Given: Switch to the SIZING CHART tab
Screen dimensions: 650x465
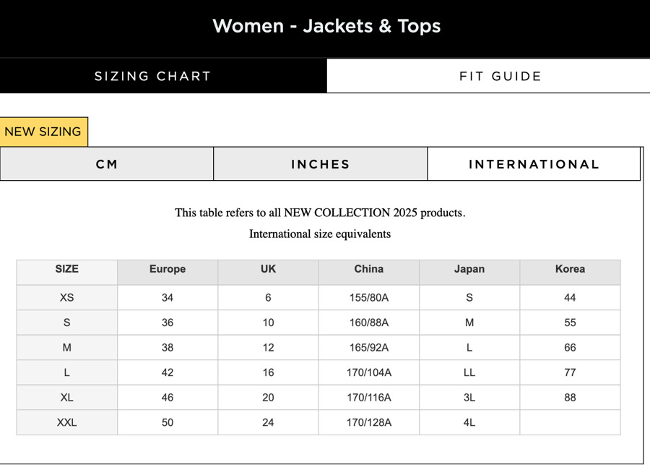Looking at the screenshot, I should coord(152,76).
